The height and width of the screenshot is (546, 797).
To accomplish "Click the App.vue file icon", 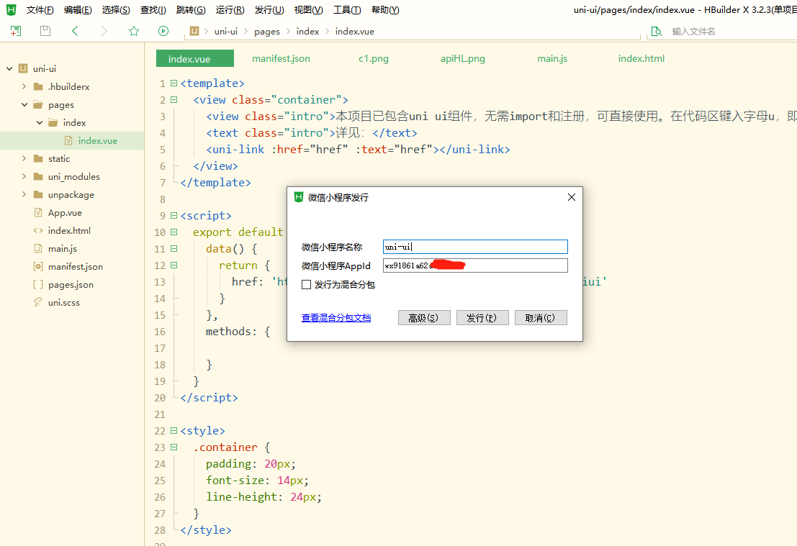I will coord(38,212).
